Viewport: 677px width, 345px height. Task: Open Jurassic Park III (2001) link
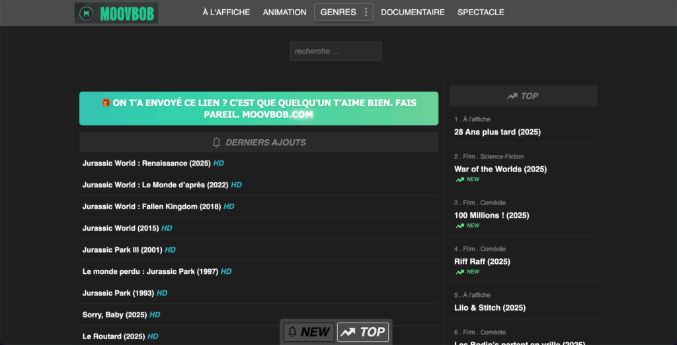click(x=122, y=250)
